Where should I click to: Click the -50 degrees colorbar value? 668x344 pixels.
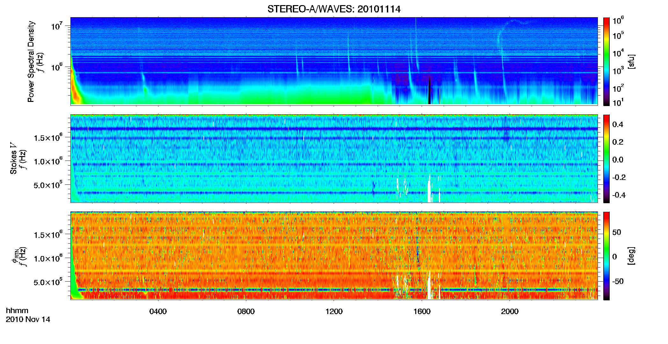click(x=617, y=281)
